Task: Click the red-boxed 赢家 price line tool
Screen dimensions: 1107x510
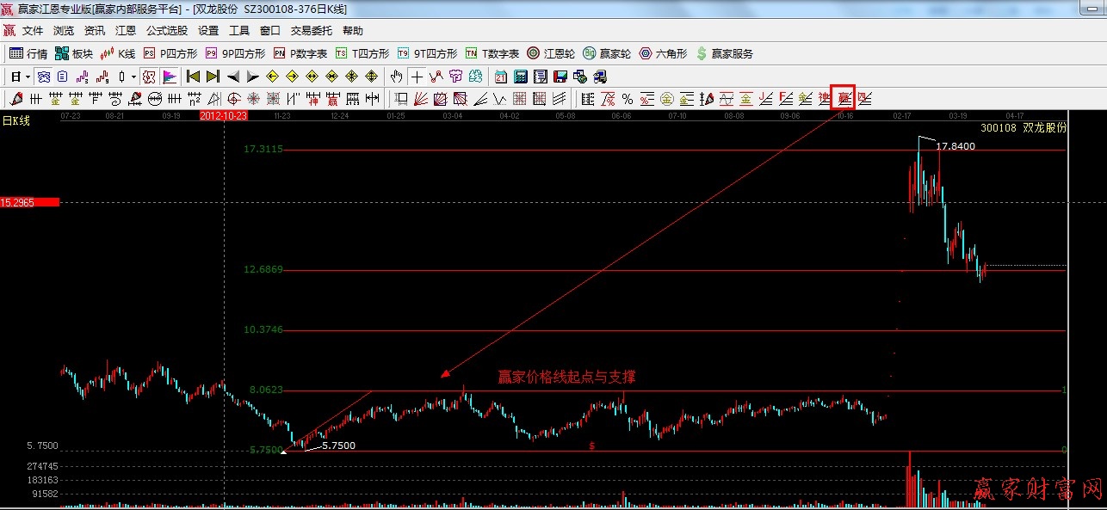Action: 843,98
